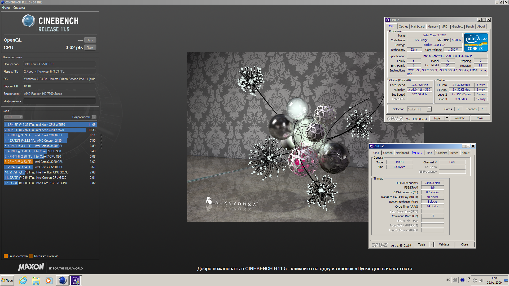Open the Socket #1 selection dropdown

tap(419, 109)
